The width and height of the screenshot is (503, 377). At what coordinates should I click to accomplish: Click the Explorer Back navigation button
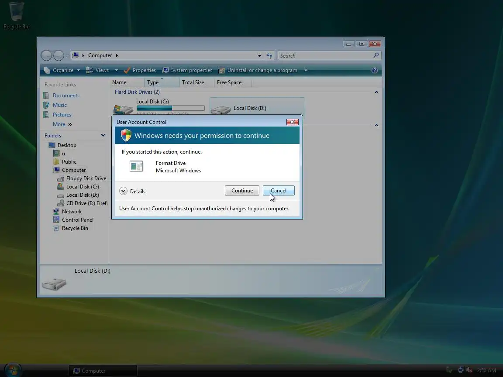(x=47, y=55)
